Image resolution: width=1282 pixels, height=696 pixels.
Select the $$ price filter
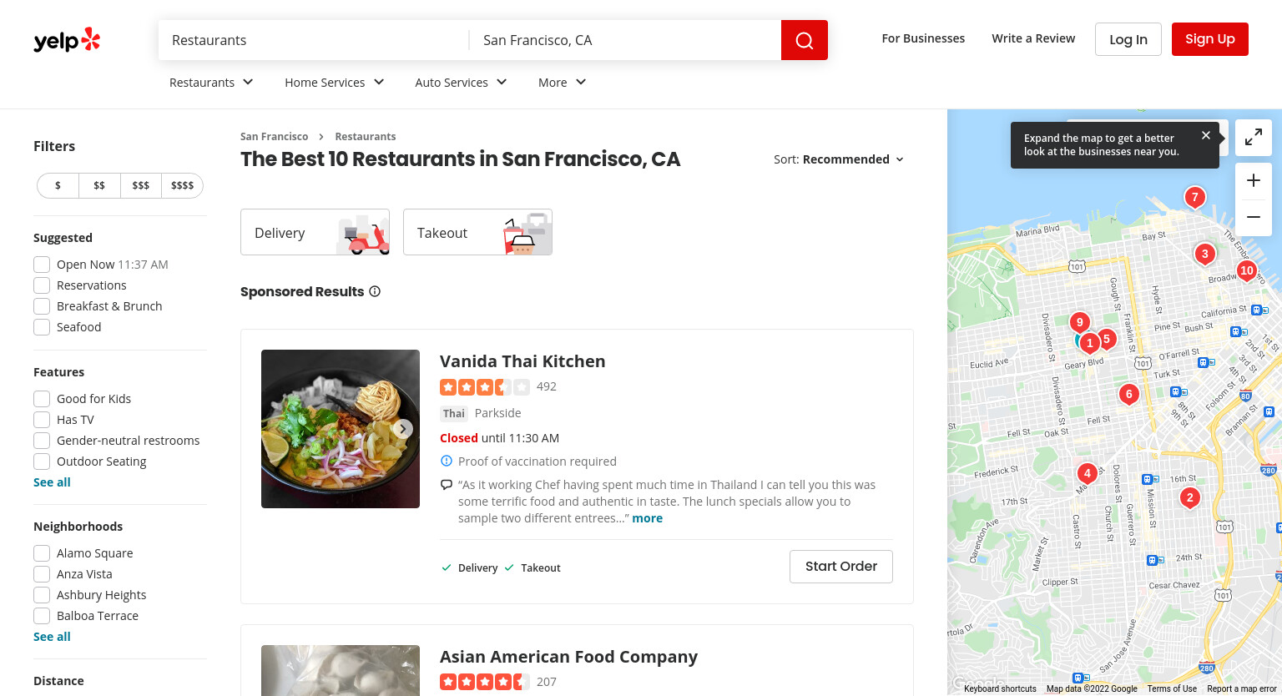coord(99,185)
